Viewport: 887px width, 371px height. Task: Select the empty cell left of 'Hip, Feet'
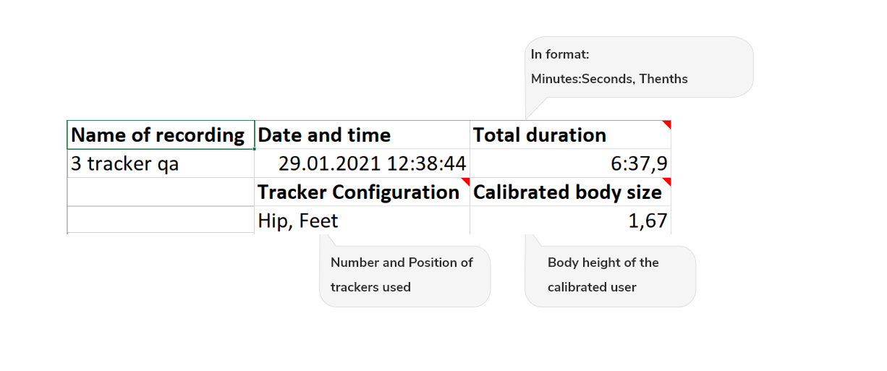click(160, 220)
